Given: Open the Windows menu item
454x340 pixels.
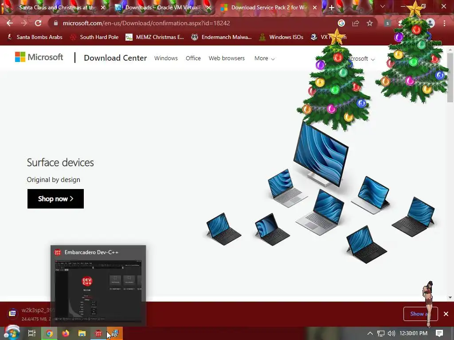Looking at the screenshot, I should point(166,58).
